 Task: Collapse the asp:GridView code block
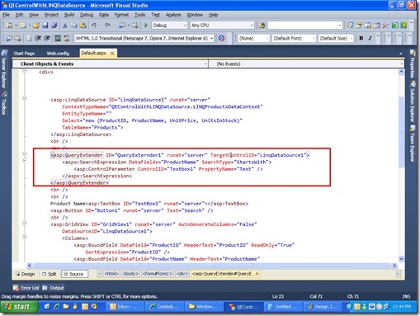coord(25,223)
